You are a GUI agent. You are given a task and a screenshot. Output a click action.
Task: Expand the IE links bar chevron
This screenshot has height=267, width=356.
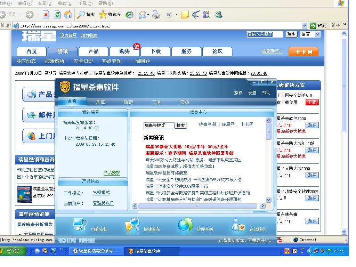click(x=345, y=24)
